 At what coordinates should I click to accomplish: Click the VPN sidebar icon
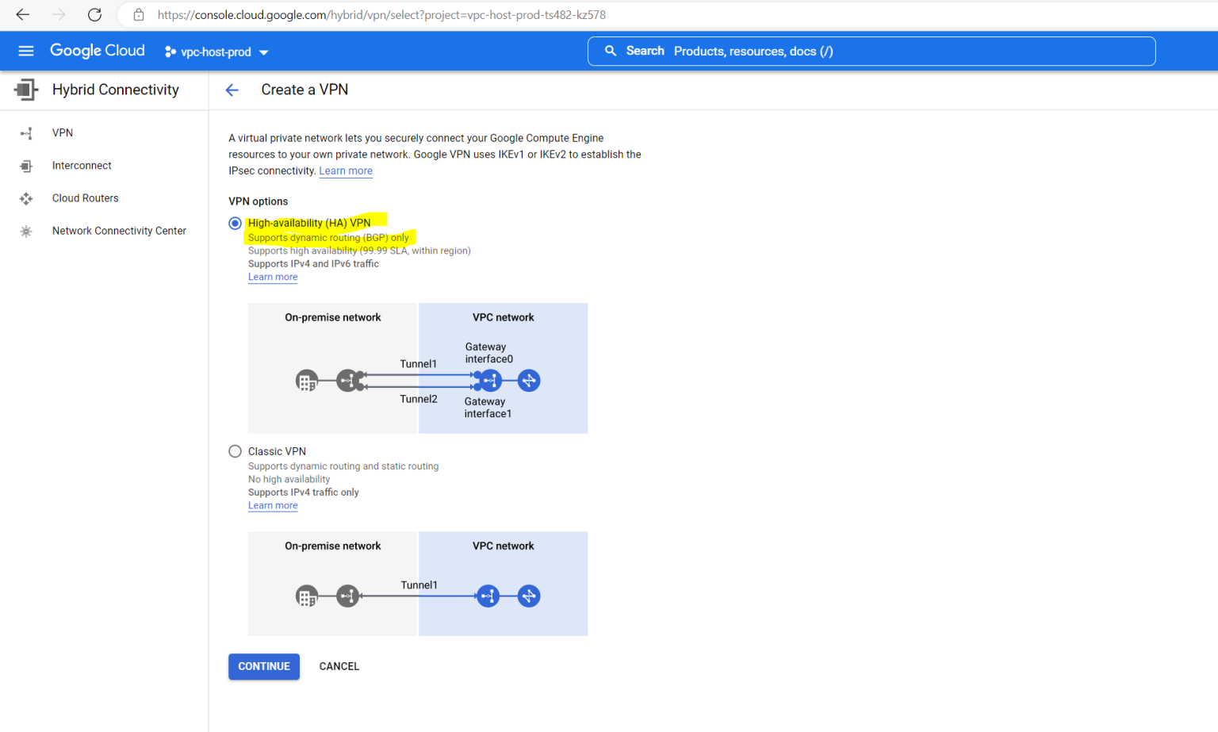tap(26, 132)
